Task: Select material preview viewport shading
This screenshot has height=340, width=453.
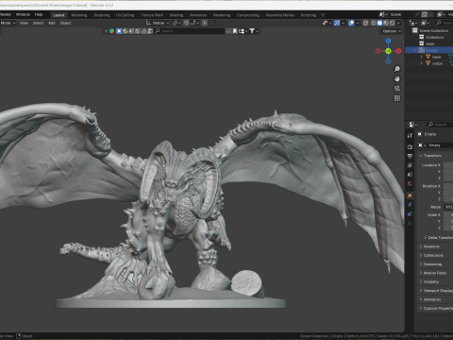Action: pyautogui.click(x=386, y=23)
